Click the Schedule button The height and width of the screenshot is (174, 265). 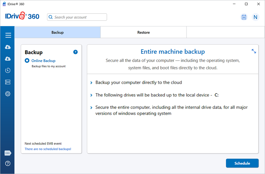(x=242, y=163)
